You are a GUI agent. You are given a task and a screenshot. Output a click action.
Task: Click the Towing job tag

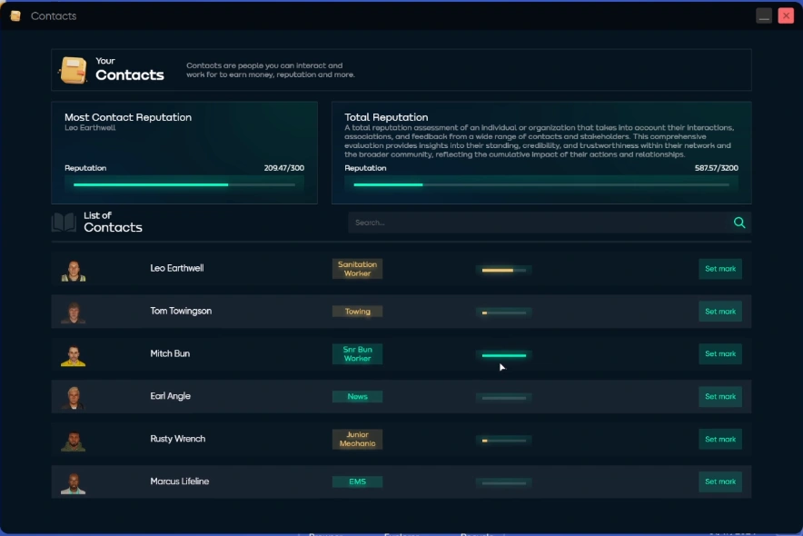coord(358,312)
